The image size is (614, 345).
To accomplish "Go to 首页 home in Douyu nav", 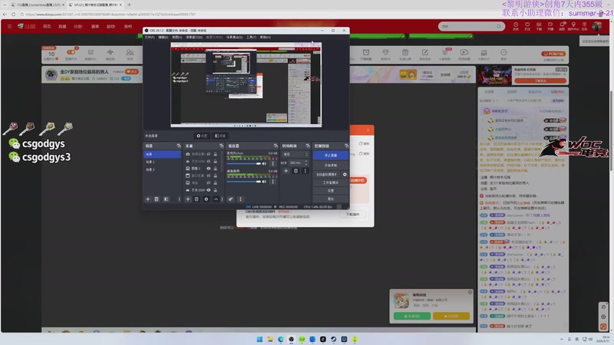I will coord(47,26).
